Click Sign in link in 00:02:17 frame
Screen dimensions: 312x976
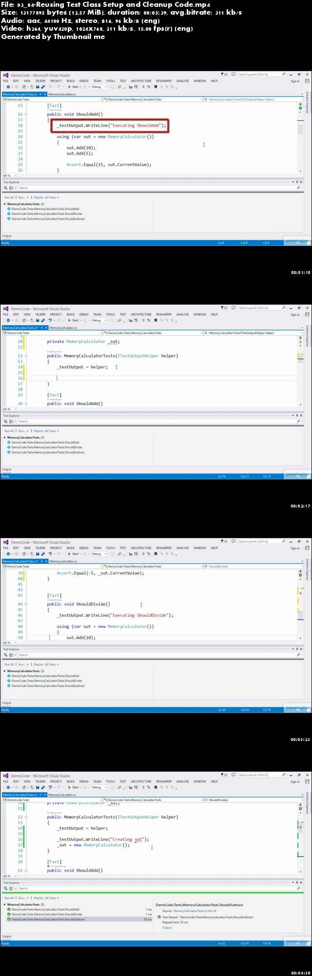(295, 314)
